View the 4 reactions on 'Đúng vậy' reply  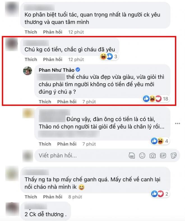point(160,141)
